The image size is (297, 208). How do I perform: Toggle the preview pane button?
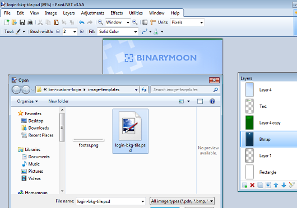pyautogui.click(x=200, y=101)
